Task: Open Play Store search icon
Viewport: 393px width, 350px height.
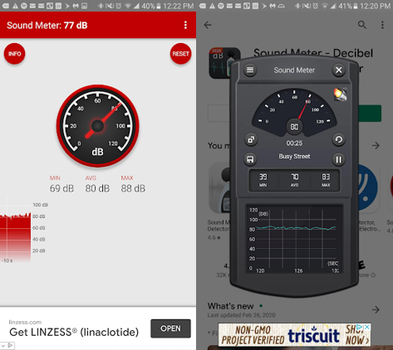Action: tap(362, 25)
